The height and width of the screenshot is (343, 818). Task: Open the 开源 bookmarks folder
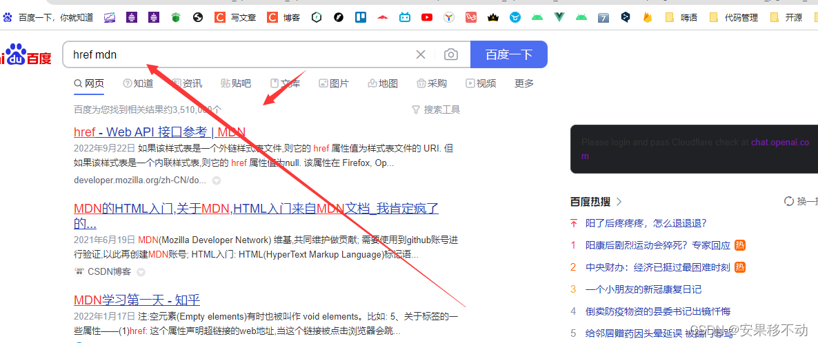pos(787,17)
